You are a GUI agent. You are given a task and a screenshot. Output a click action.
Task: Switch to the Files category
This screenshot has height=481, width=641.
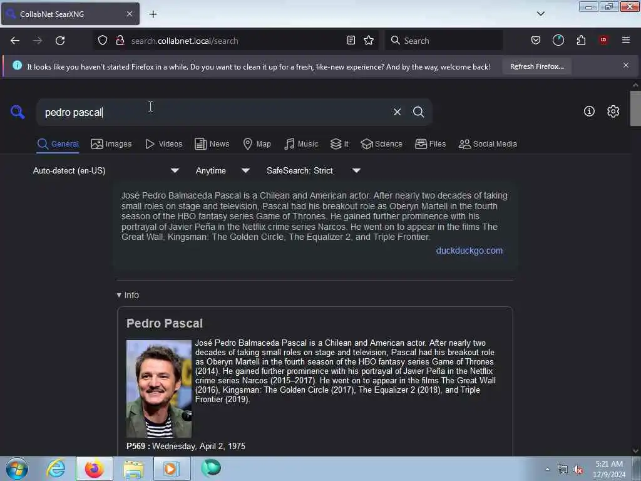tap(430, 144)
